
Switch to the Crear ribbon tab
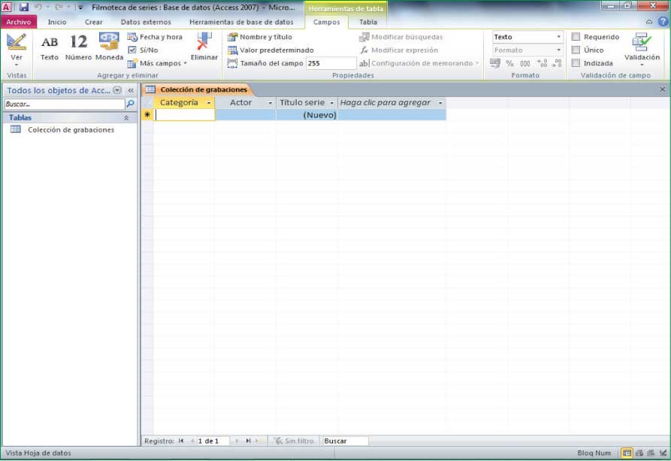click(93, 23)
